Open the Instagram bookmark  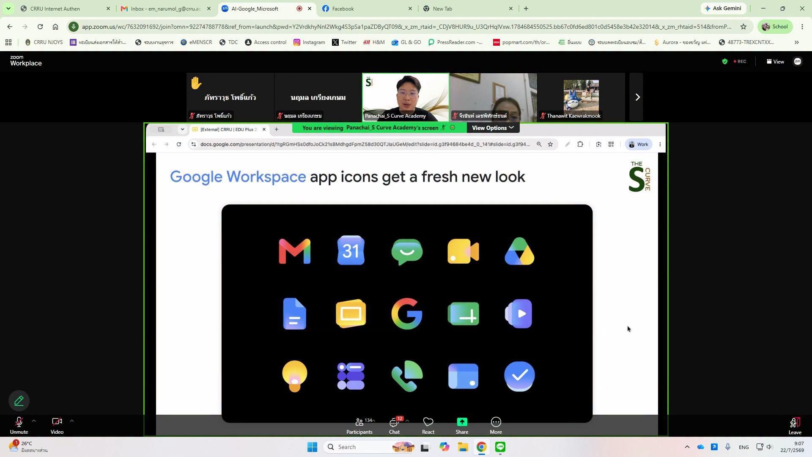coord(309,42)
